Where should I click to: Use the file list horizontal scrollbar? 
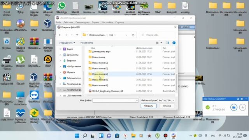pyautogui.click(x=121, y=95)
